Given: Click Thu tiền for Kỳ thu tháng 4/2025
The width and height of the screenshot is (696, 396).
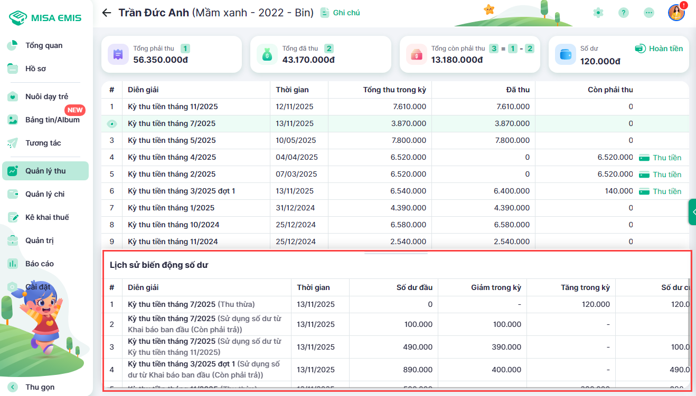Looking at the screenshot, I should (x=661, y=158).
